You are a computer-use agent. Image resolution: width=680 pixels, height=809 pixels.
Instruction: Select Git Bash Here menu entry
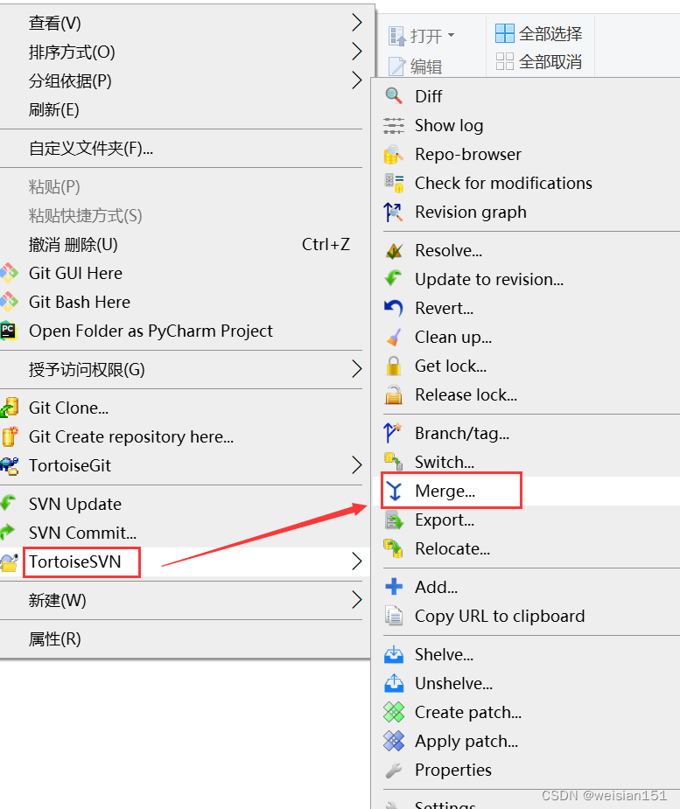[181, 302]
